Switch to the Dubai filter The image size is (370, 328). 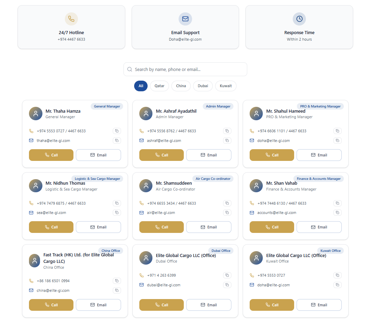203,86
